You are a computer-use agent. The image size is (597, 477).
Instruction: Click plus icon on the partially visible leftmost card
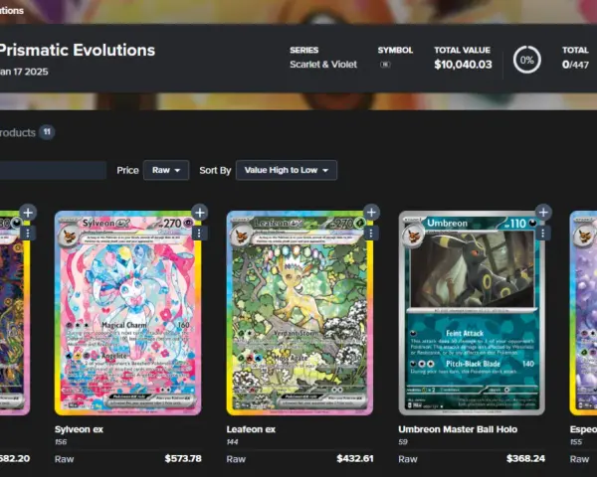click(28, 213)
